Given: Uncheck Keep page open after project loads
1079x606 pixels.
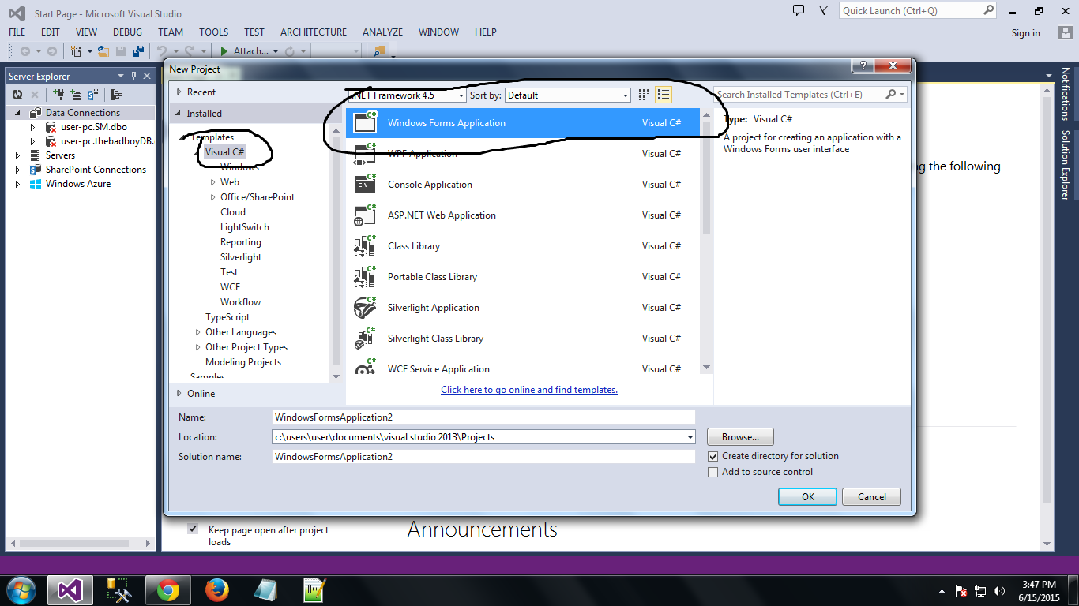Looking at the screenshot, I should pos(193,529).
